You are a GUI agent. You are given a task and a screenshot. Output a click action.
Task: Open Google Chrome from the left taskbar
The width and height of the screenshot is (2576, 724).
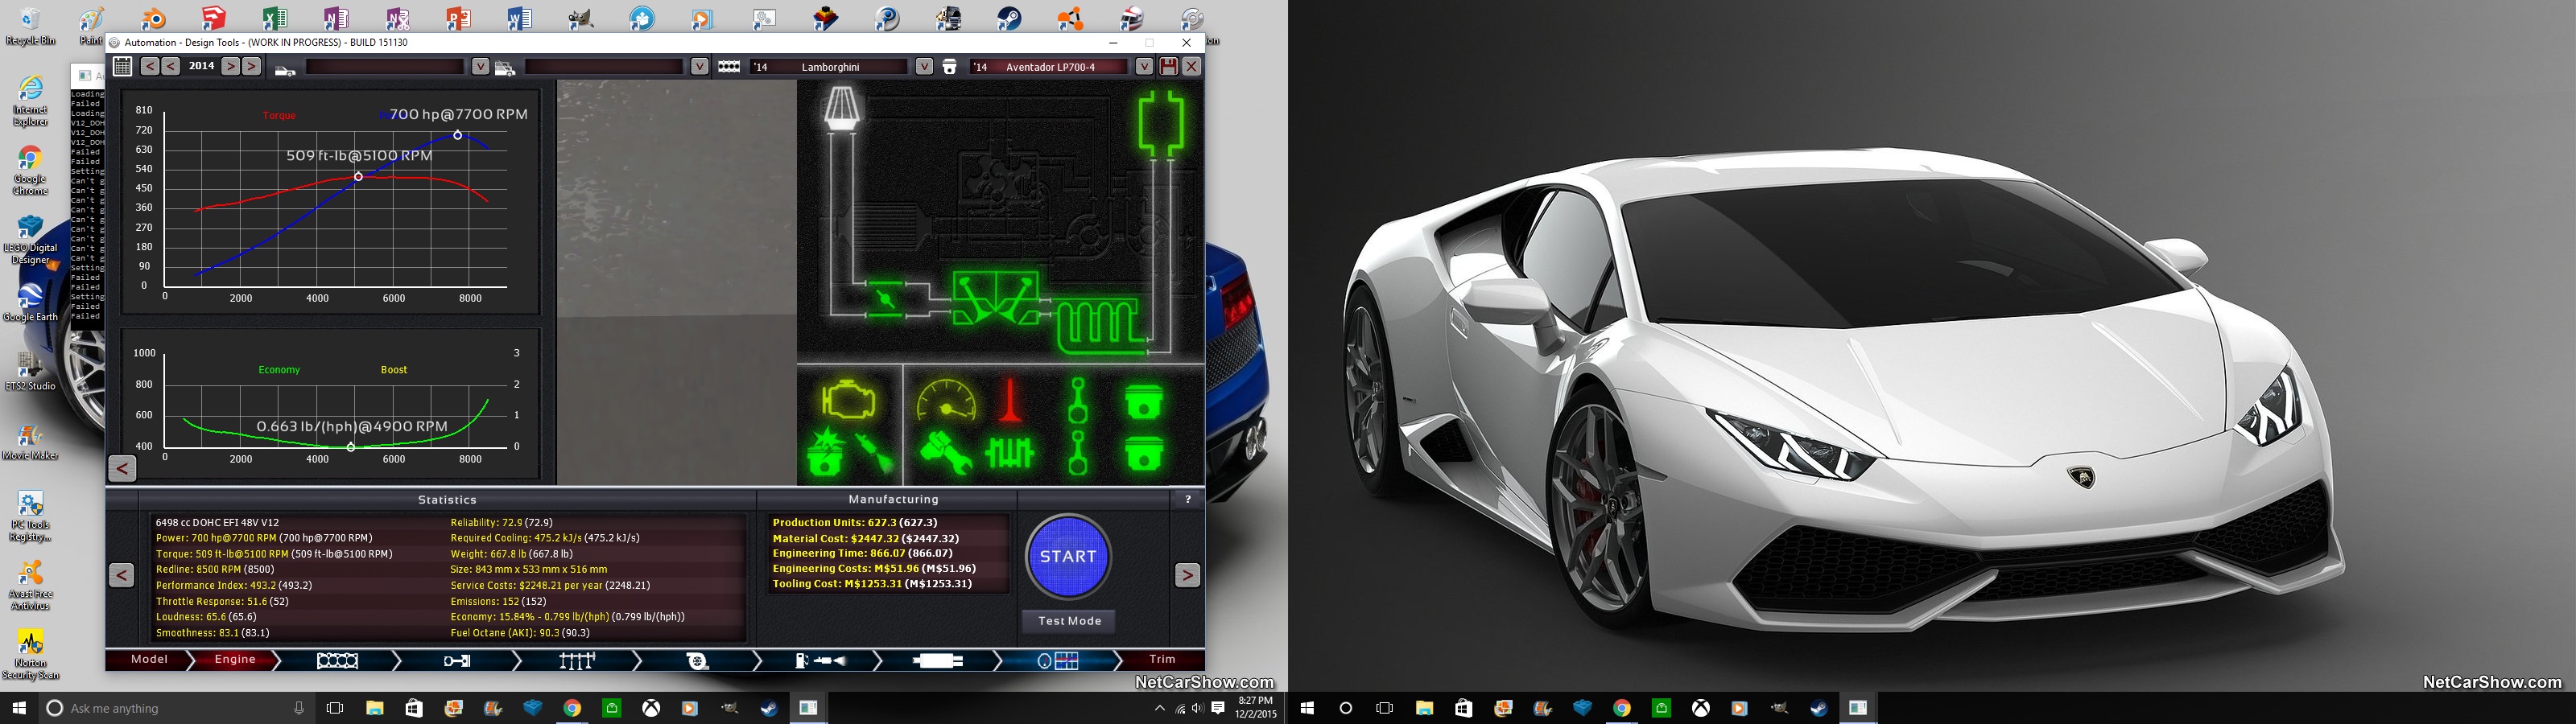click(x=572, y=708)
